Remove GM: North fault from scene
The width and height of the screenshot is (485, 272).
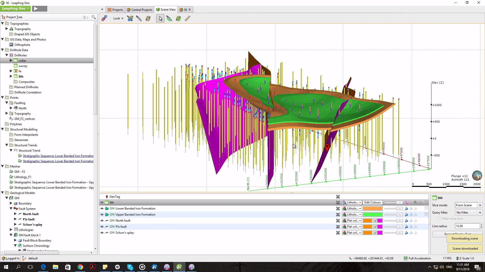338,221
